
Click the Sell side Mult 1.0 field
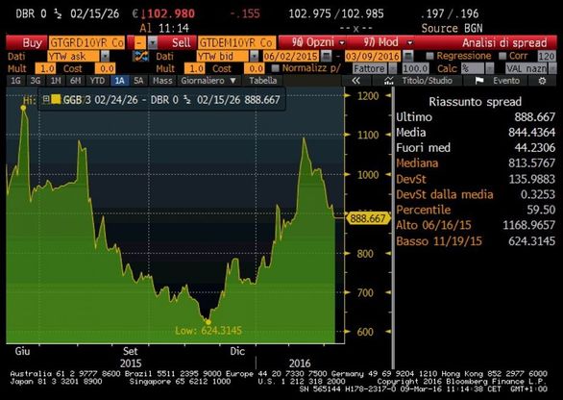click(195, 68)
